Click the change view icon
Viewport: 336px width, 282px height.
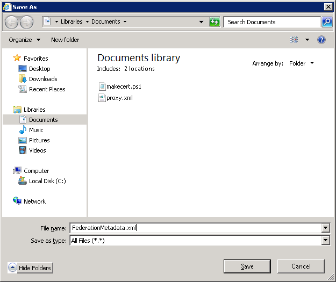294,40
